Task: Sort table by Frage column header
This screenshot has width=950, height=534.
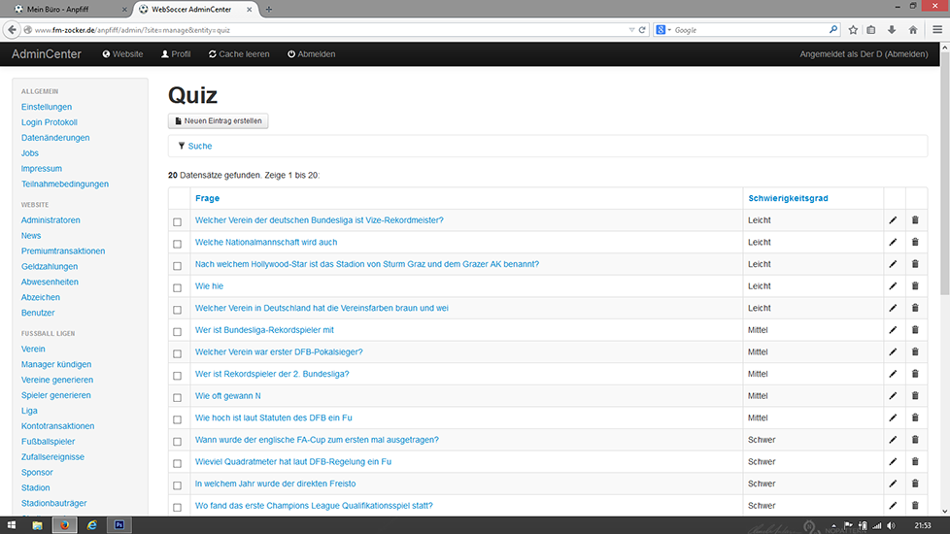Action: pos(207,198)
